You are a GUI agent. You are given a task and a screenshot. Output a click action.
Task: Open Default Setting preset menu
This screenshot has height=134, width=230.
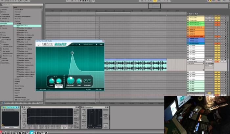point(88,44)
